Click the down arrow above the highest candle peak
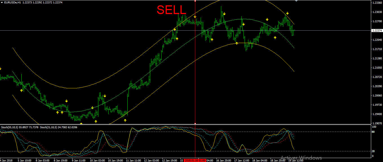The image size is (383, 162). point(224,14)
